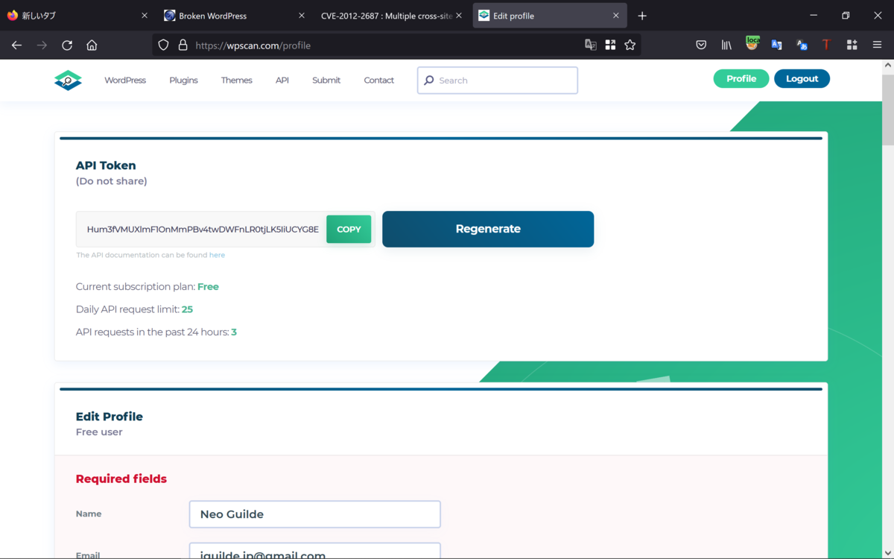Click the extensions grid icon in toolbar
The height and width of the screenshot is (559, 894).
coord(852,45)
